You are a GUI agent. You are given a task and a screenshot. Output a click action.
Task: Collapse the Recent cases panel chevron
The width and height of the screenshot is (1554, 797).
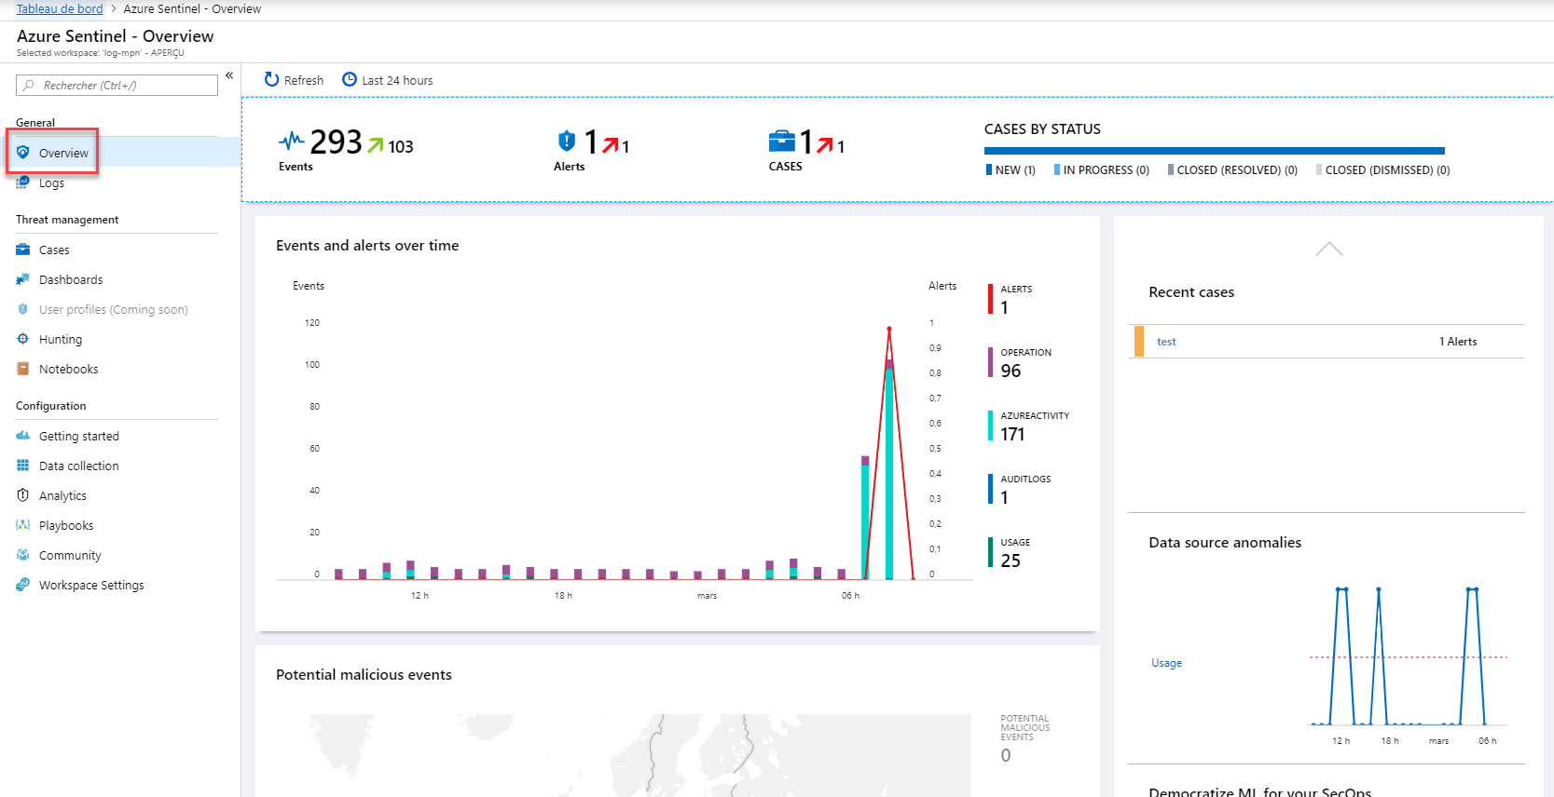pyautogui.click(x=1328, y=249)
